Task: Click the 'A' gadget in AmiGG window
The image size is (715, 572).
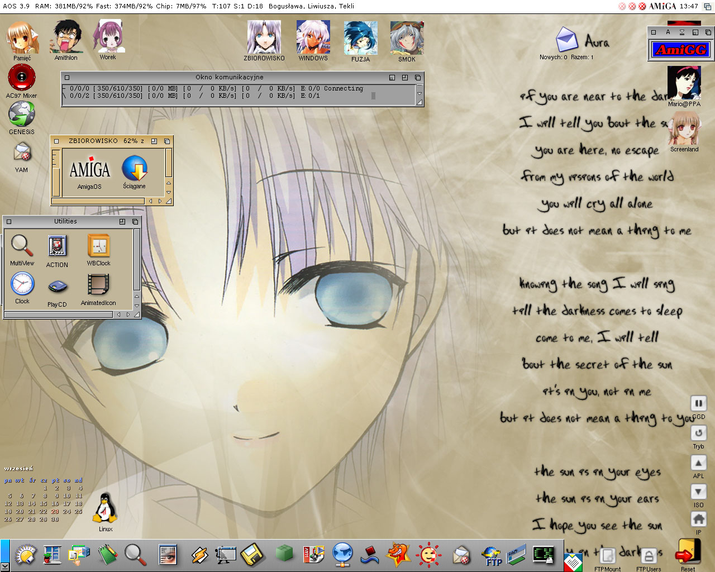Action: 668,32
